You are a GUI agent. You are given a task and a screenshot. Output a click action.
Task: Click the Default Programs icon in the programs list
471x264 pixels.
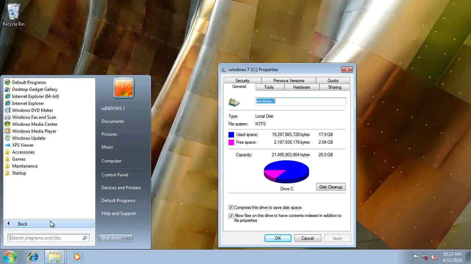coord(7,82)
